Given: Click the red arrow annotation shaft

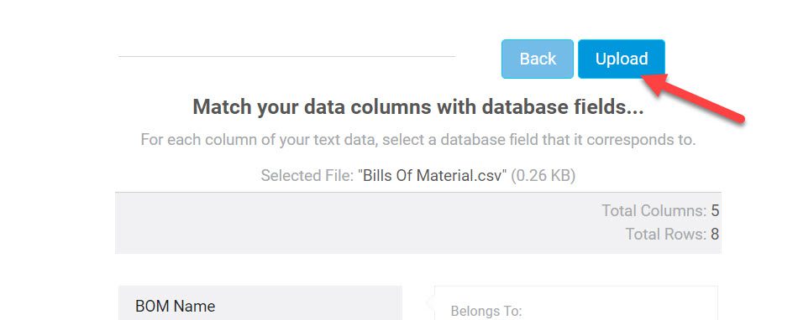Looking at the screenshot, I should click(x=704, y=103).
